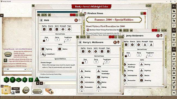Image resolution: width=177 pixels, height=99 pixels.
Task: Switch to Jerry McGovern's Combat tab
Action: click(x=166, y=55)
